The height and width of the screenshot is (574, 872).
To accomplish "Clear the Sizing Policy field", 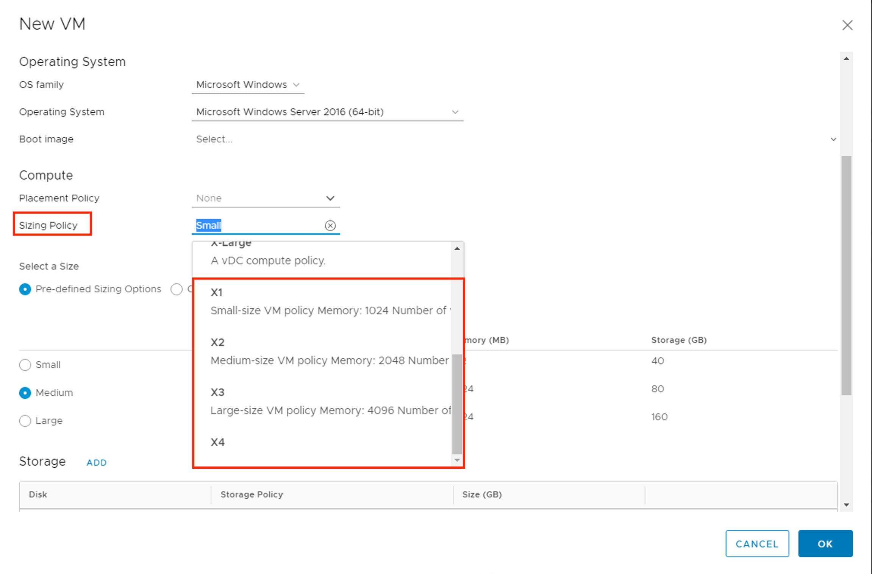I will point(330,226).
